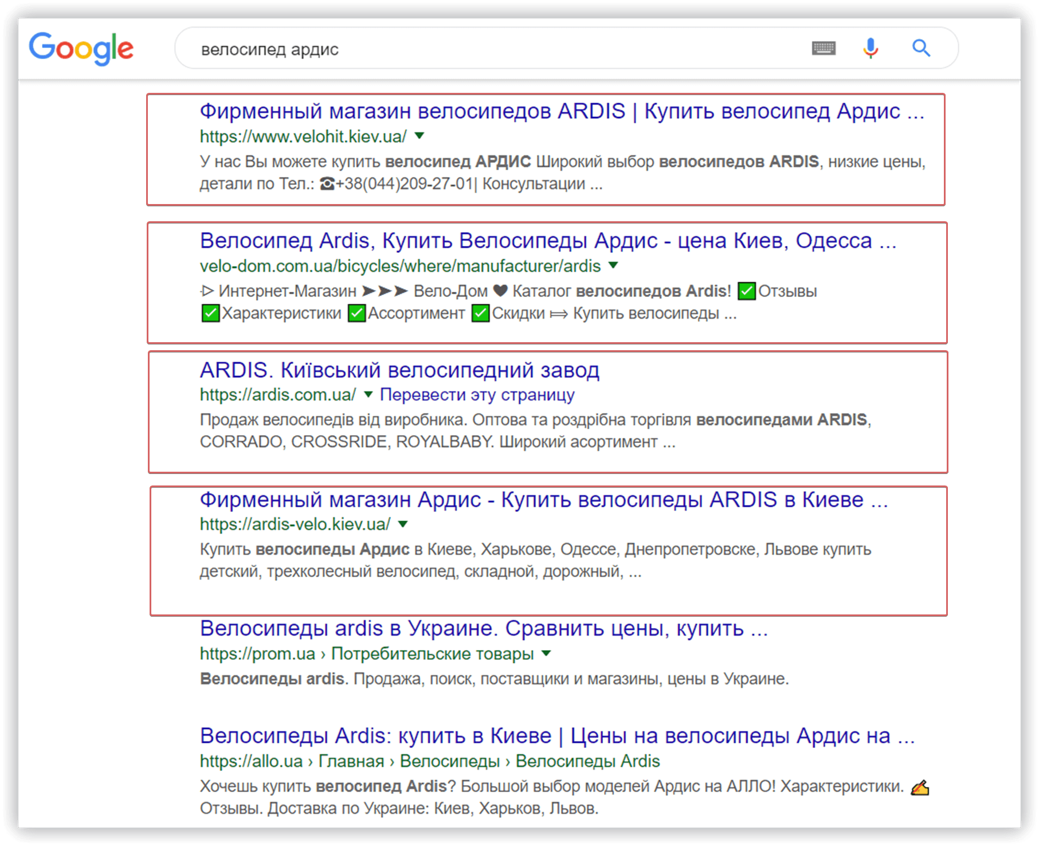Open 'Фирменный магазин Ардис - Купить велосипеды' result

click(544, 500)
